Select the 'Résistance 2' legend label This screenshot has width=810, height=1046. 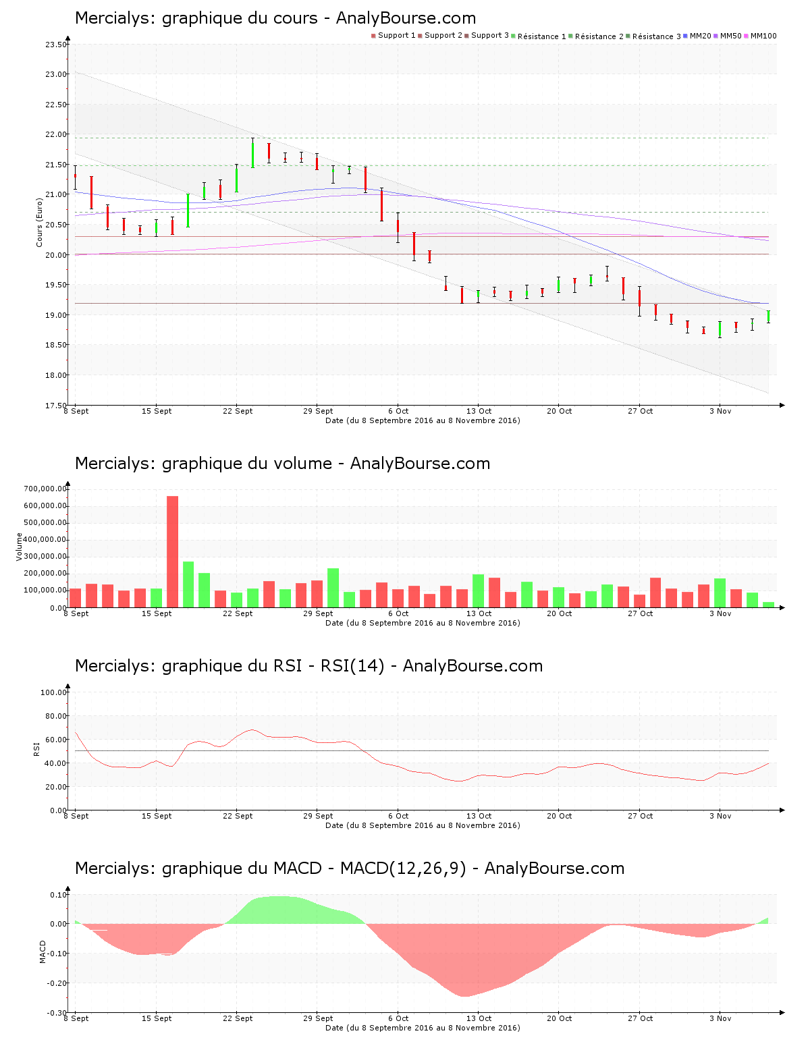[x=599, y=36]
